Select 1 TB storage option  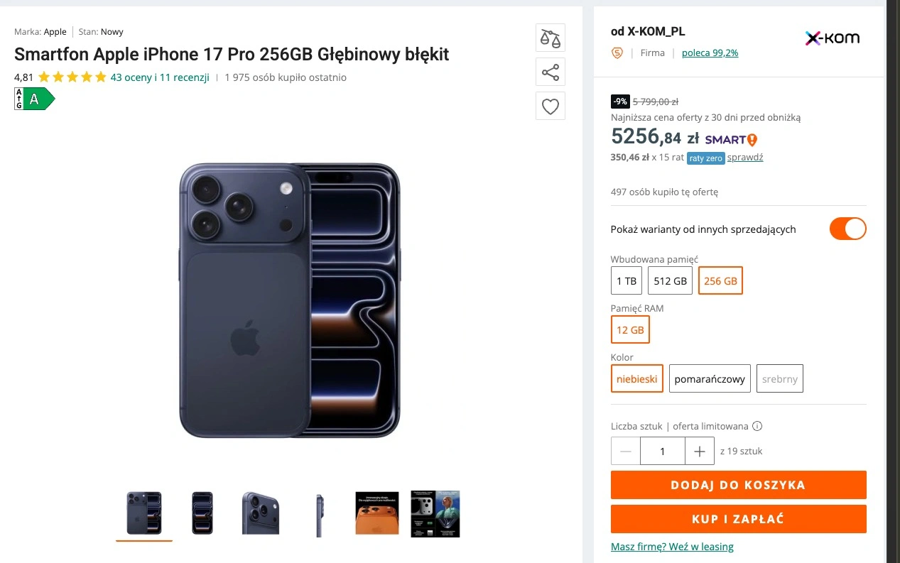click(626, 281)
